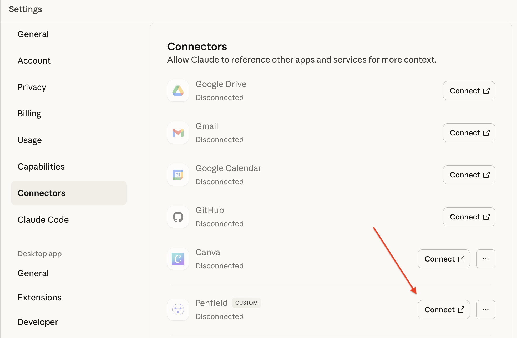Viewport: 517px width, 338px height.
Task: Connect the Canva connector
Action: (x=444, y=259)
